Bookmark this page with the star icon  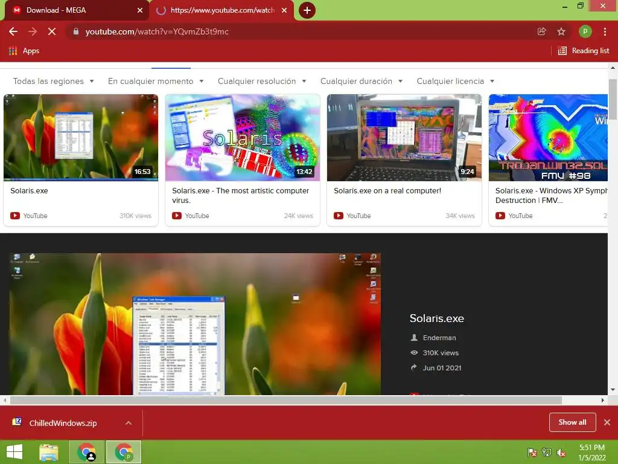561,31
